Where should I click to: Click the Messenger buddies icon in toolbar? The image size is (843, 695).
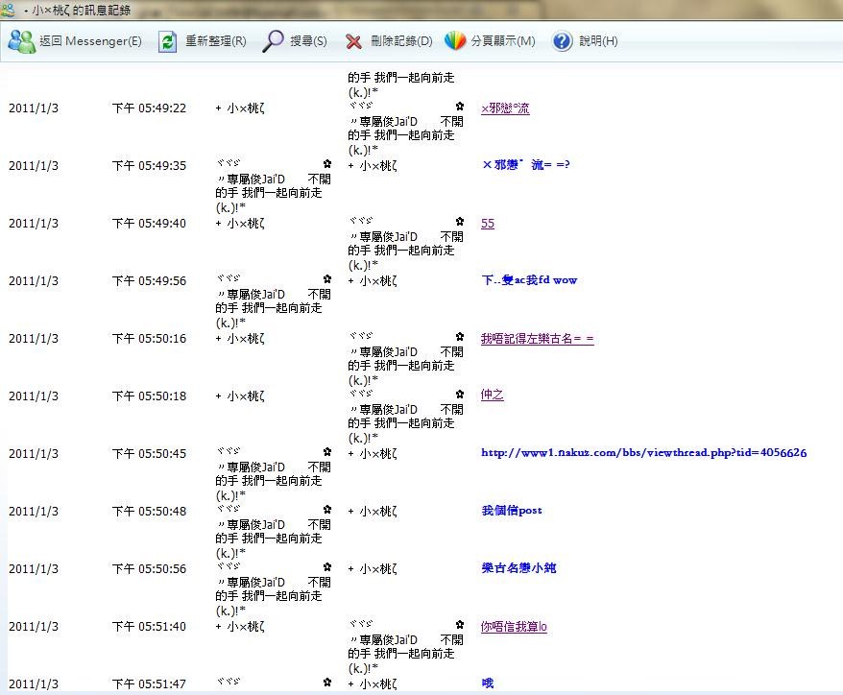click(x=21, y=41)
